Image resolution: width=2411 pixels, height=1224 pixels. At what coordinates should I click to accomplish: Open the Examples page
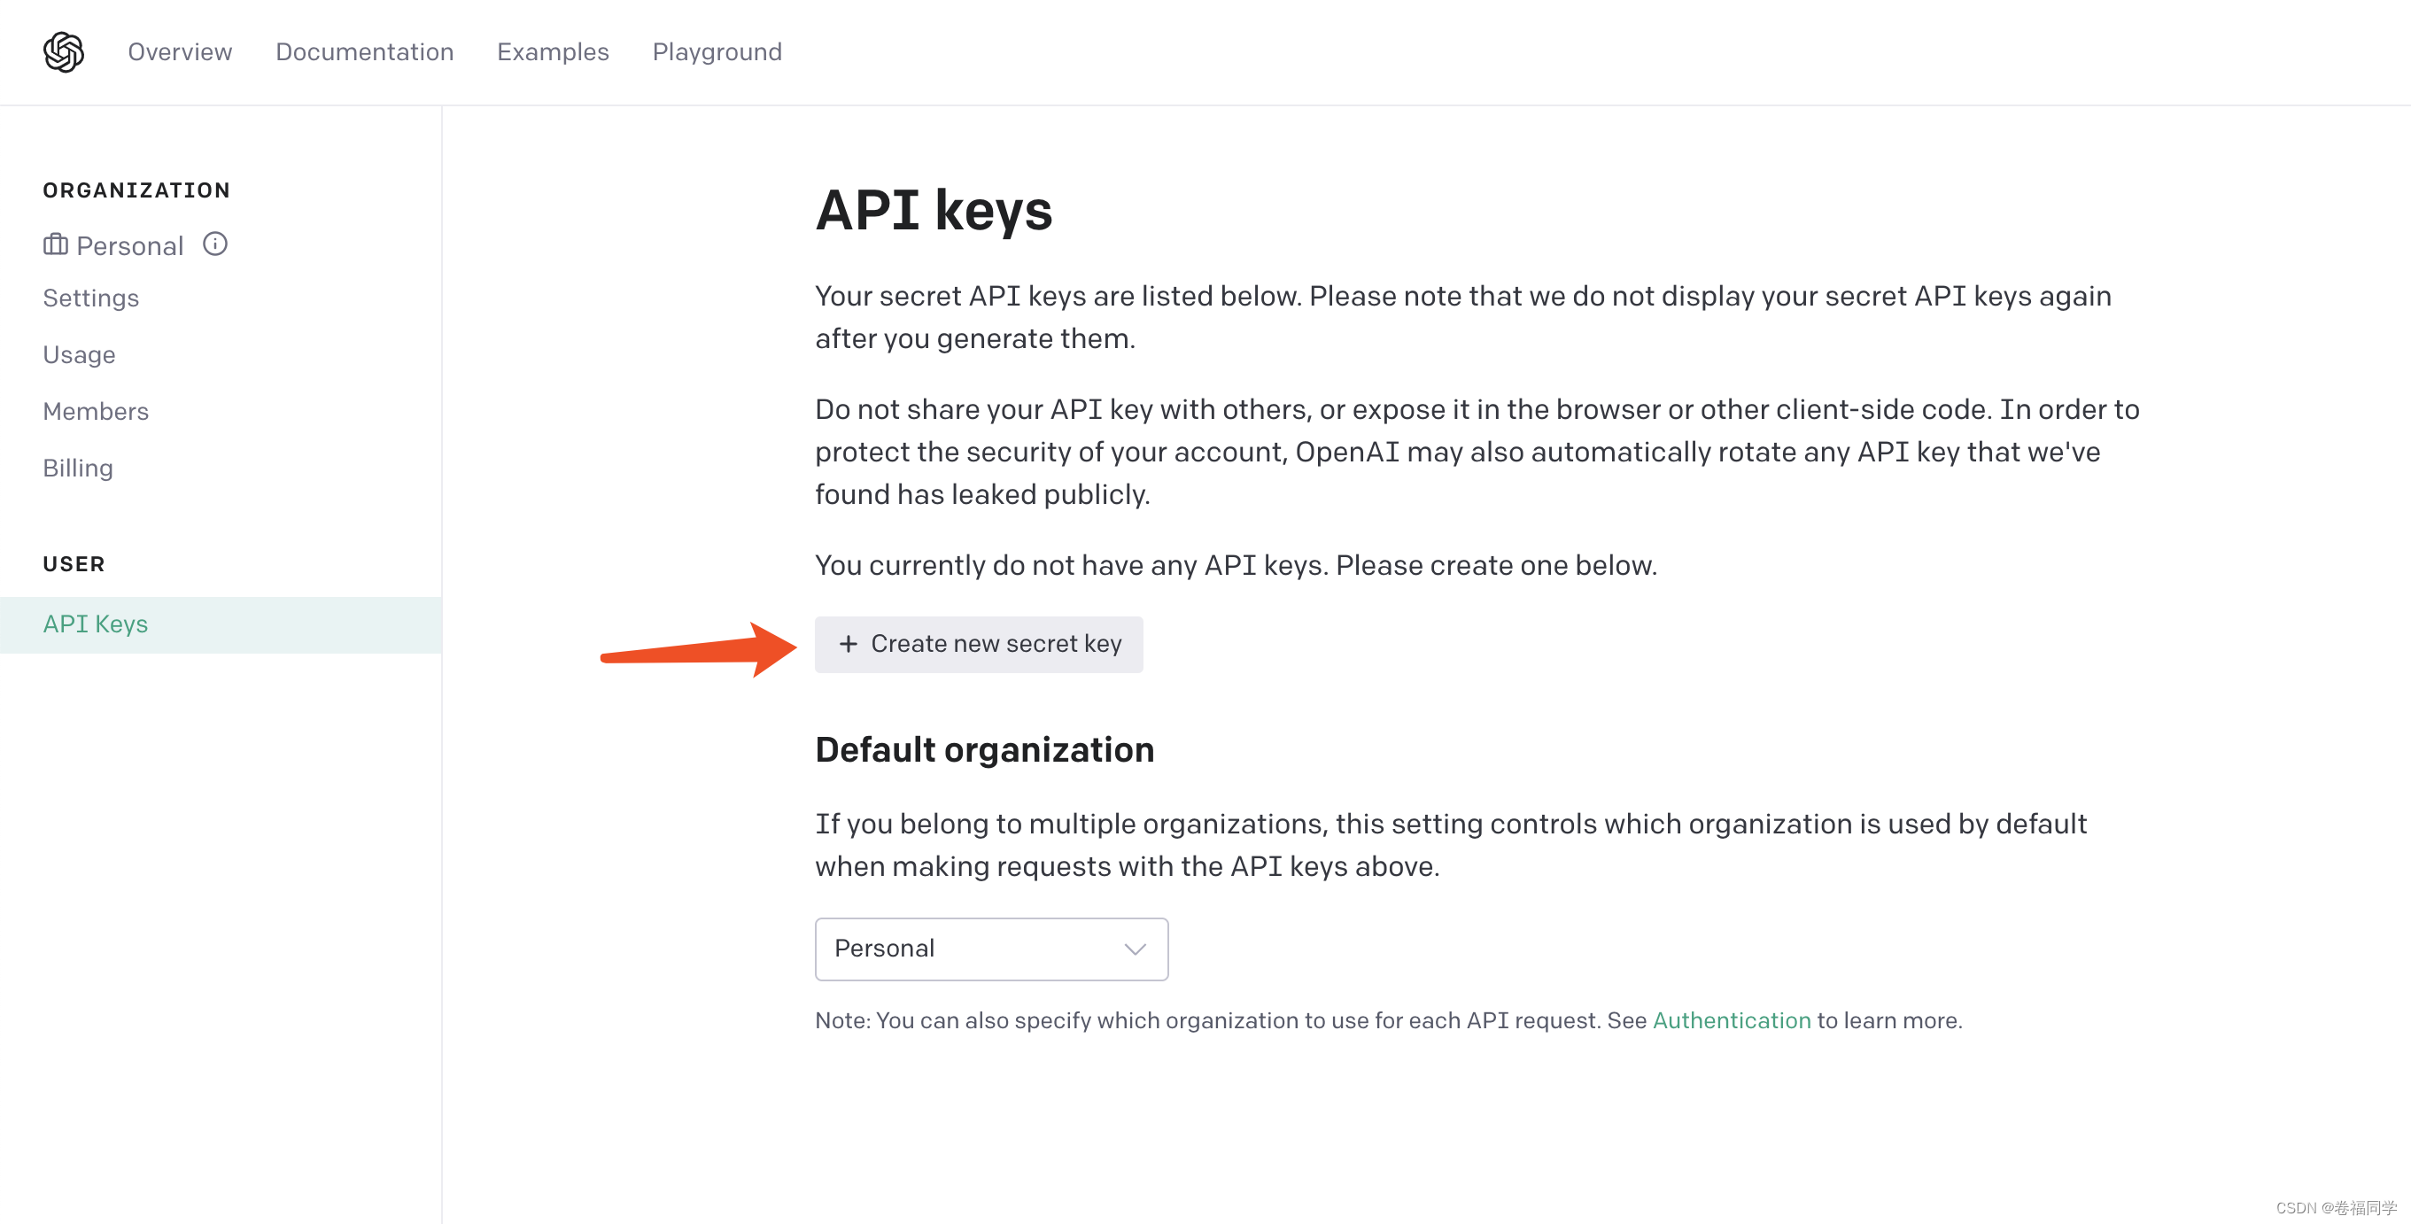point(552,51)
